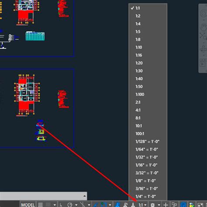This screenshot has width=207, height=207.
Task: Choose 1/8" = 1'-0" scale
Action: [x=148, y=181]
